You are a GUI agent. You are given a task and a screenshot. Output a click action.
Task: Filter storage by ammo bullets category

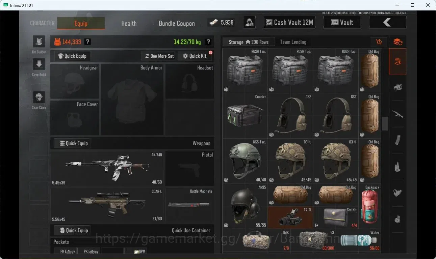pos(397,166)
